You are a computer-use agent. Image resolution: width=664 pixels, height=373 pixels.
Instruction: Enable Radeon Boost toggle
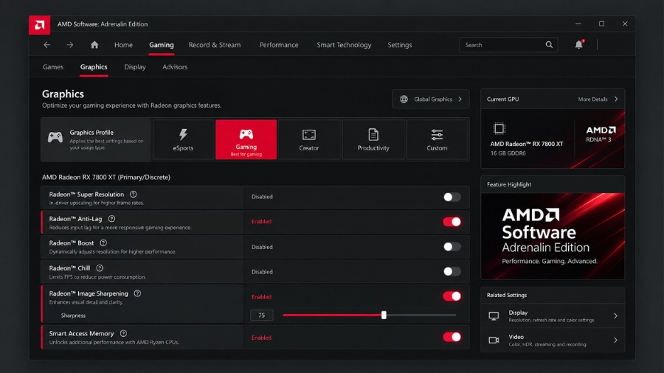(452, 246)
